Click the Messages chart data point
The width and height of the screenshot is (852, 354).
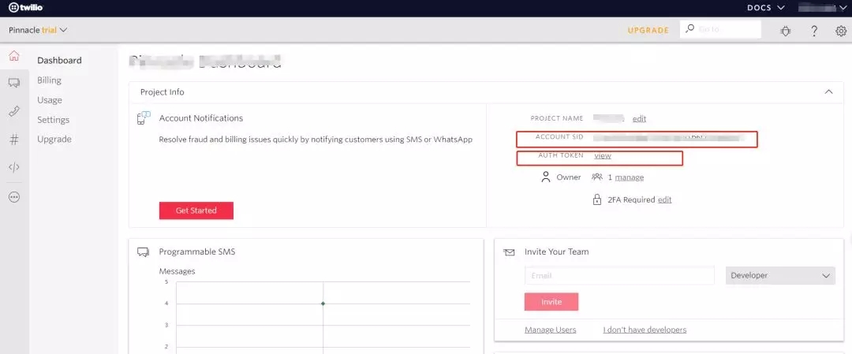pyautogui.click(x=323, y=304)
